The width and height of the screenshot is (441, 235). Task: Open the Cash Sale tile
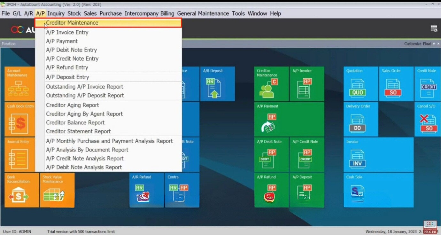click(378, 190)
